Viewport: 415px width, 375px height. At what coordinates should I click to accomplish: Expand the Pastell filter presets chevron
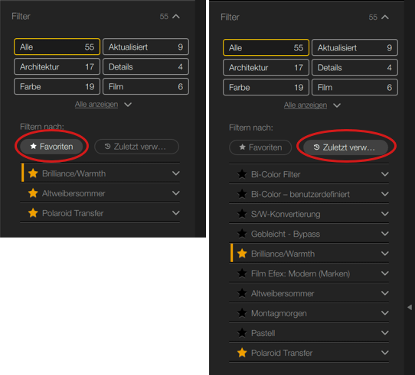pyautogui.click(x=385, y=333)
